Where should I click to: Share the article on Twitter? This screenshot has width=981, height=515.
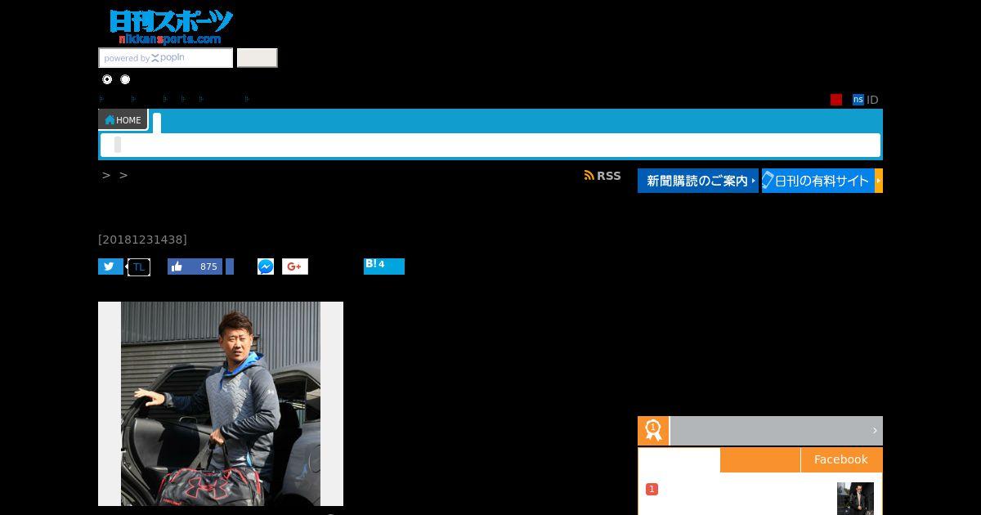[110, 266]
